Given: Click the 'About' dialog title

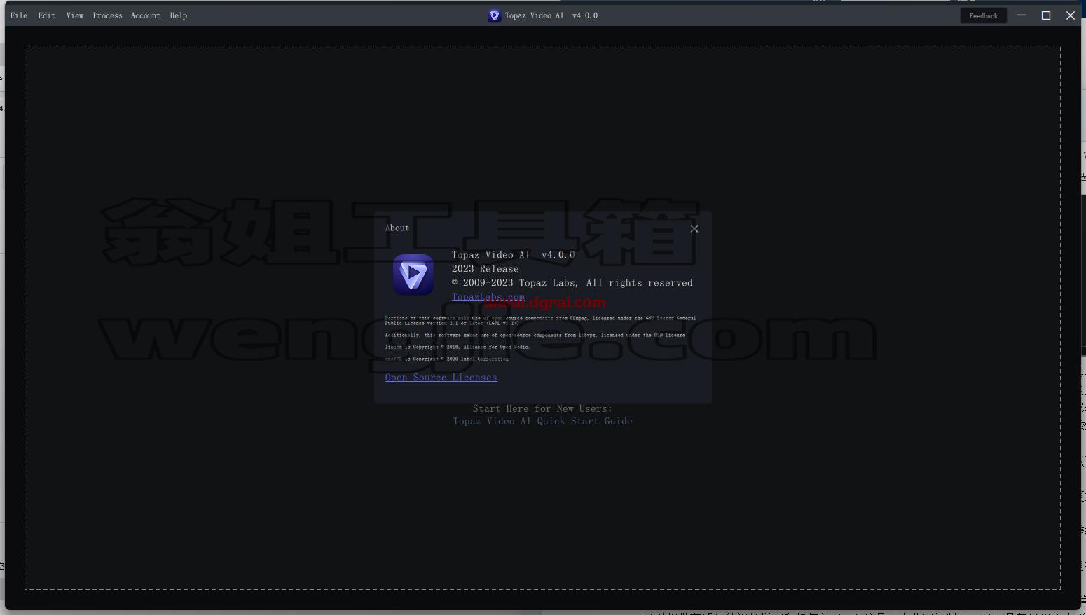Looking at the screenshot, I should pos(397,228).
